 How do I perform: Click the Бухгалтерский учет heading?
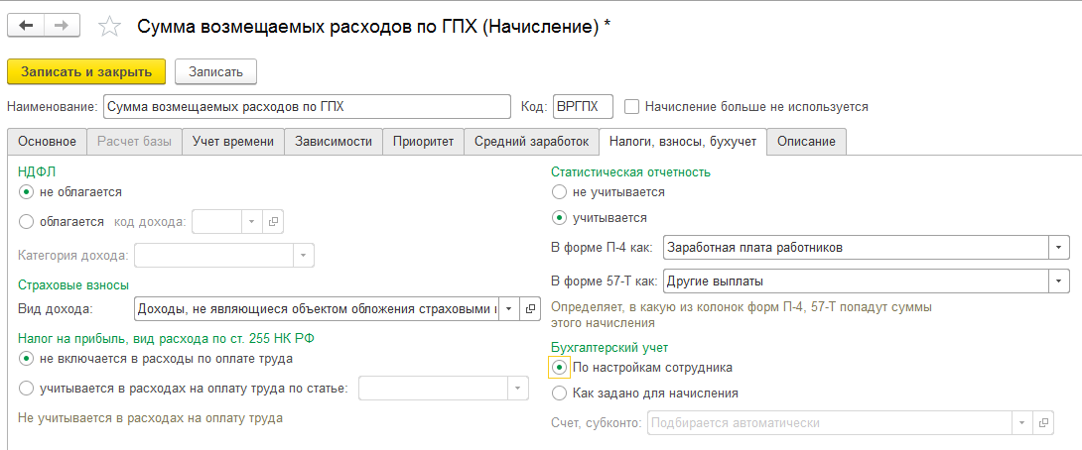[609, 347]
